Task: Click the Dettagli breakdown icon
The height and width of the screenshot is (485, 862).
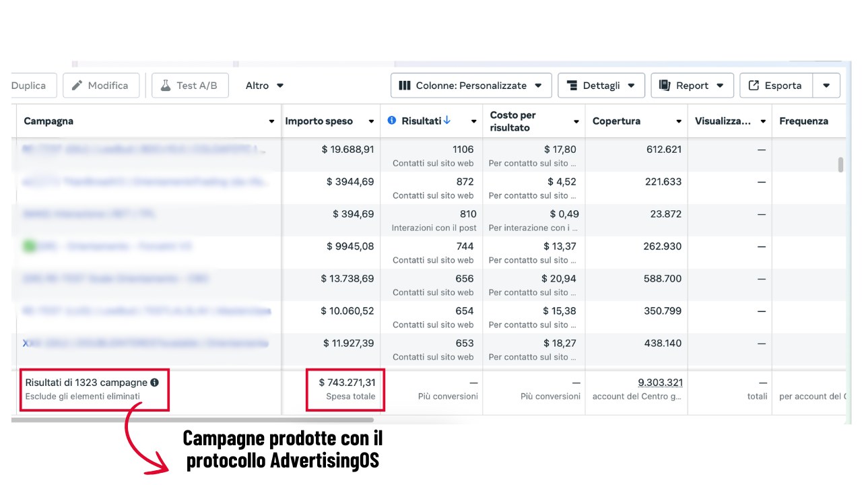Action: [572, 86]
